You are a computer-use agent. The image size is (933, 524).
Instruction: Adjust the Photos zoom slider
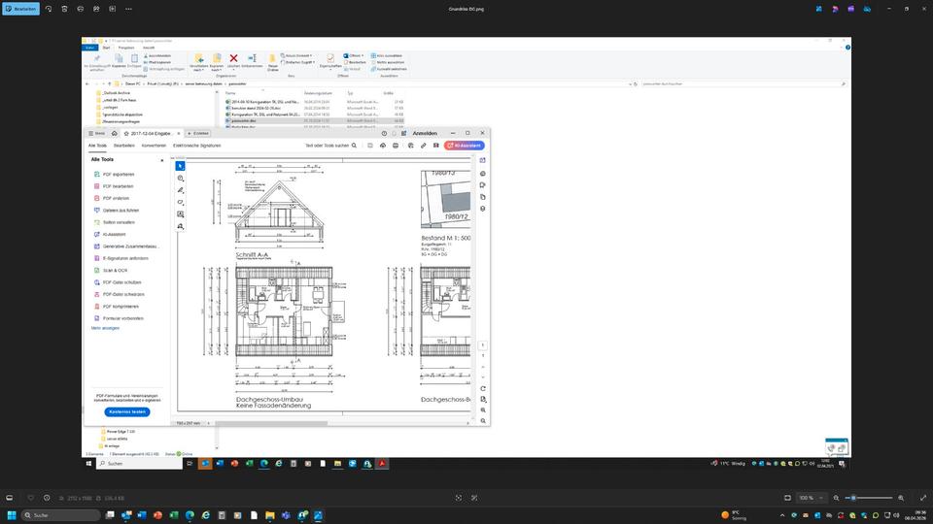click(869, 498)
